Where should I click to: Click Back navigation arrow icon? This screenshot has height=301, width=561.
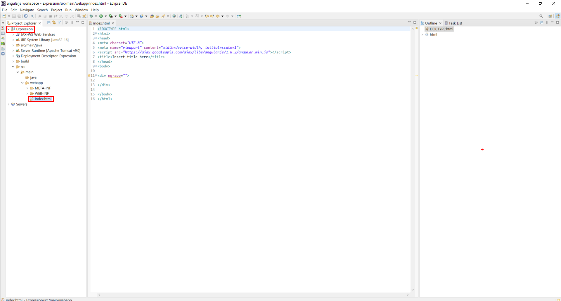click(x=217, y=16)
